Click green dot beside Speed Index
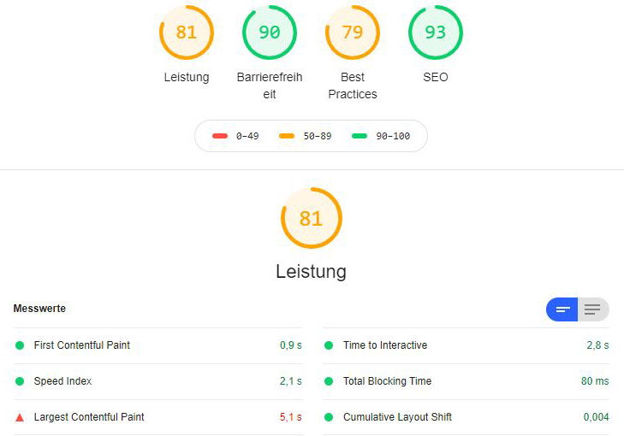 pos(20,381)
